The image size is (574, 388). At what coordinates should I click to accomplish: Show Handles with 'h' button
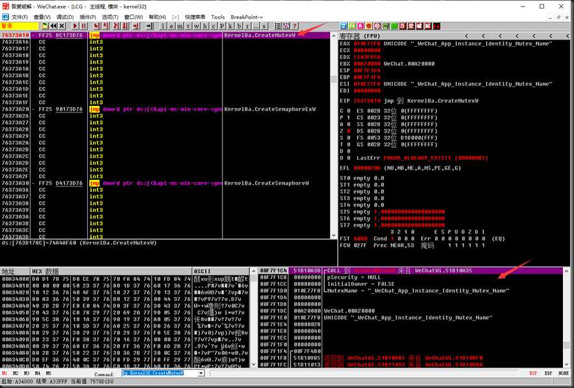(205, 26)
